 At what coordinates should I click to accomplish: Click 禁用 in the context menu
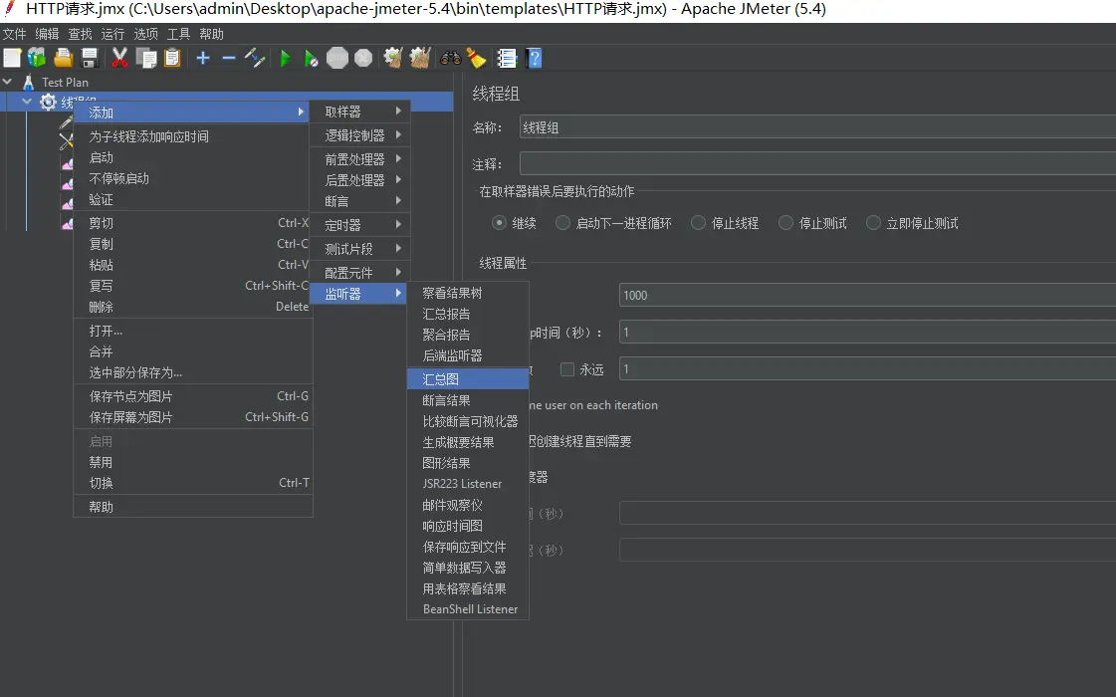click(102, 462)
